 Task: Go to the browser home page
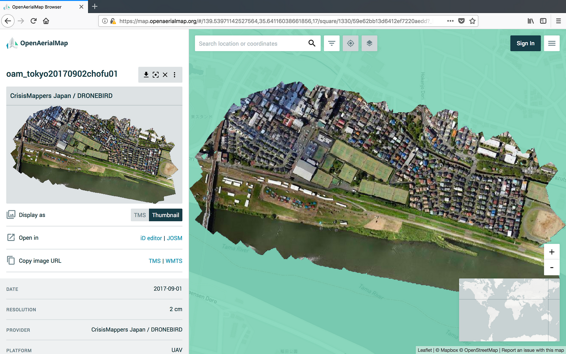pyautogui.click(x=46, y=21)
